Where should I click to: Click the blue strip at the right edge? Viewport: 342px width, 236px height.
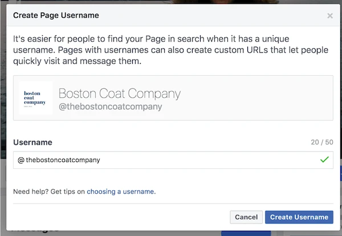pos(341,173)
